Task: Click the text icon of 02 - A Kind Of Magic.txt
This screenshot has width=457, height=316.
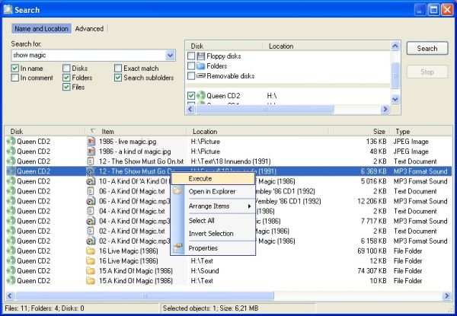Action: (x=91, y=231)
